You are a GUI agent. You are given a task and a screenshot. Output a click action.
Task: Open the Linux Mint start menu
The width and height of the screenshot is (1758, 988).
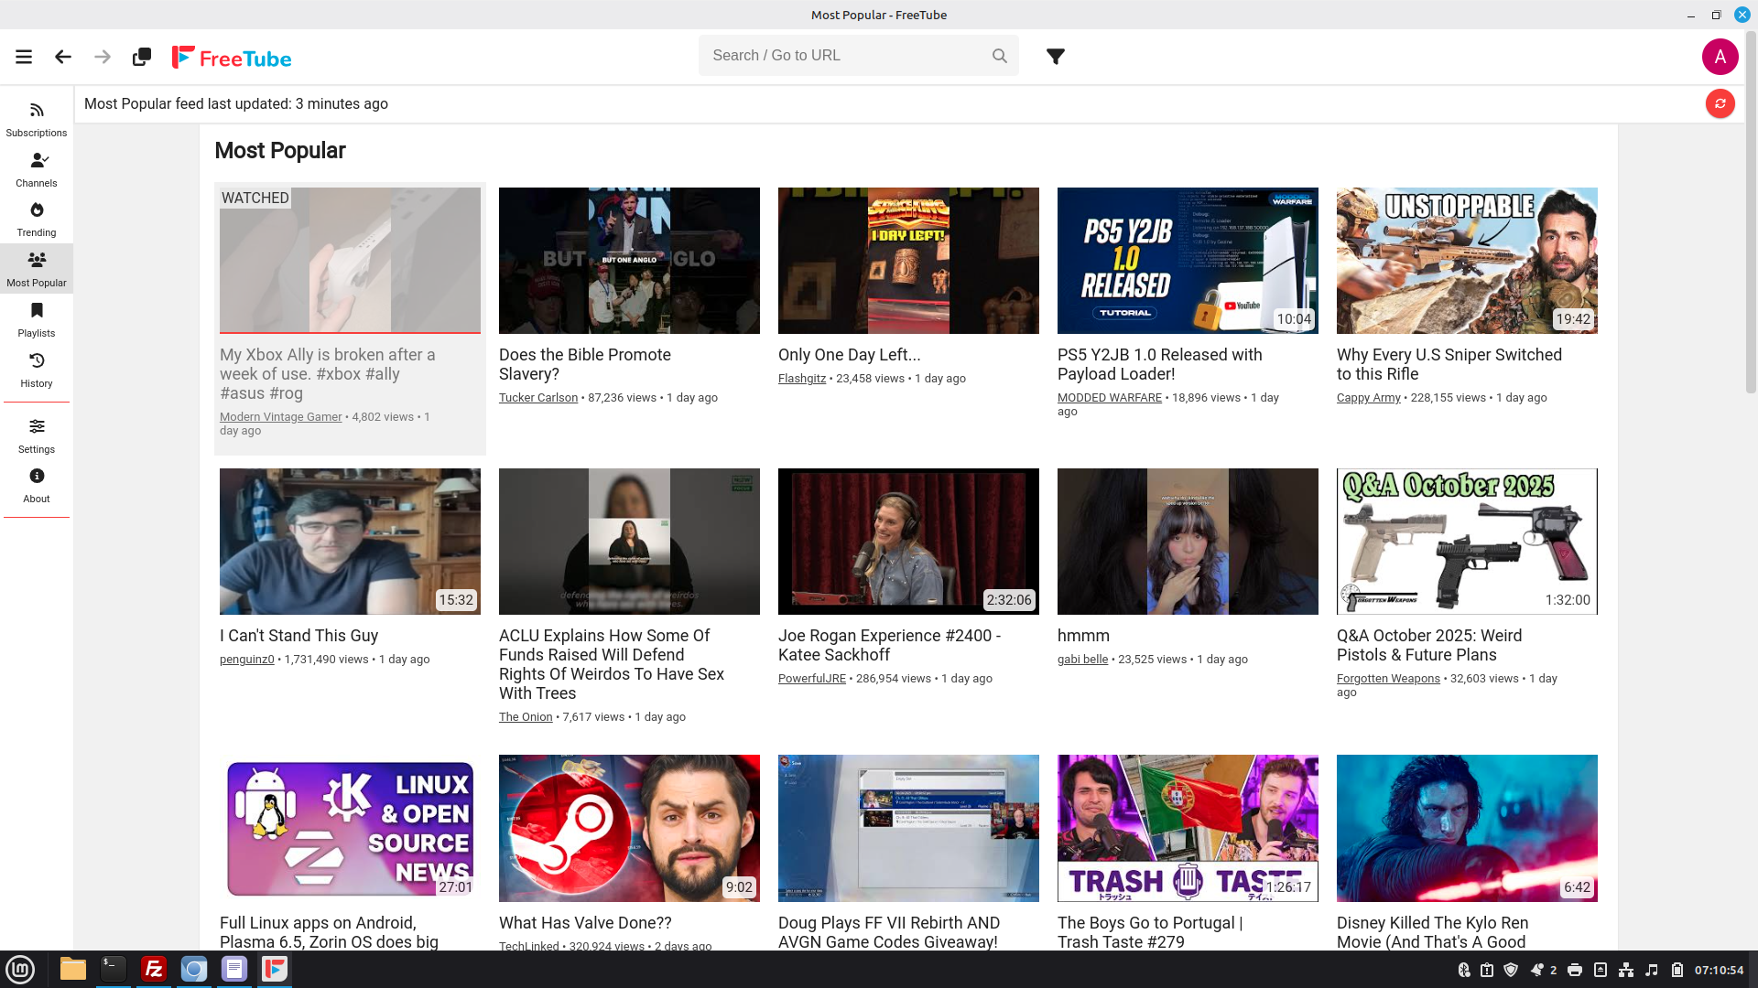pyautogui.click(x=20, y=969)
